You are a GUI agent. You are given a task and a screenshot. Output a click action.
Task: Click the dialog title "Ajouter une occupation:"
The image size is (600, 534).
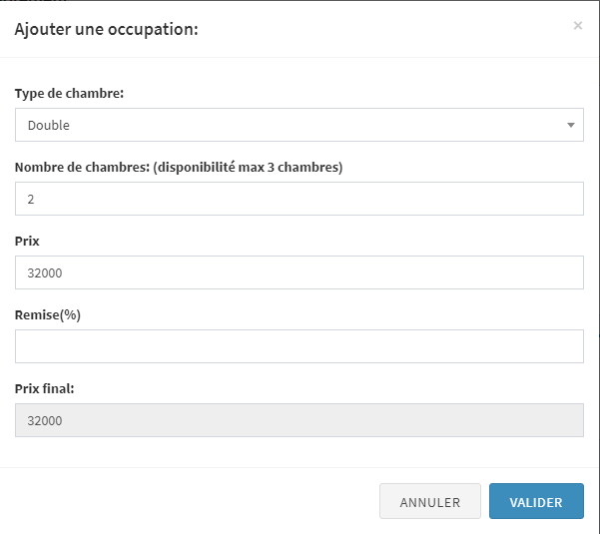[x=106, y=29]
